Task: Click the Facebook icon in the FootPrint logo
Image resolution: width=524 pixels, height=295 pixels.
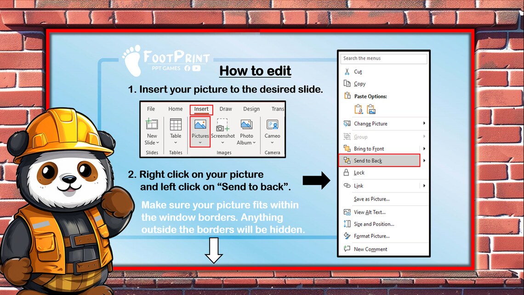Action: [x=187, y=68]
